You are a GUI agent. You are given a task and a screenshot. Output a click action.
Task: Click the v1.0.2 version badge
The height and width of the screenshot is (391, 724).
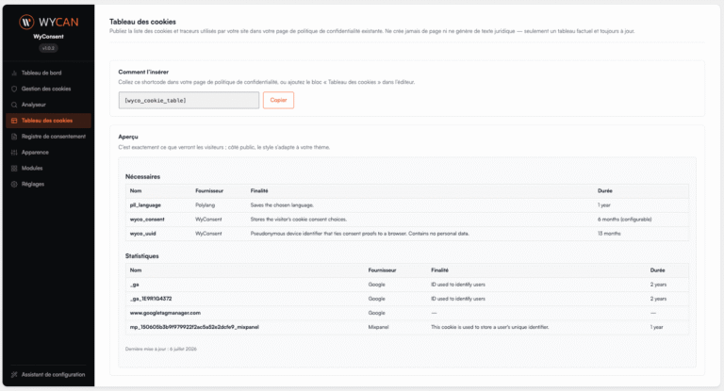coord(48,48)
